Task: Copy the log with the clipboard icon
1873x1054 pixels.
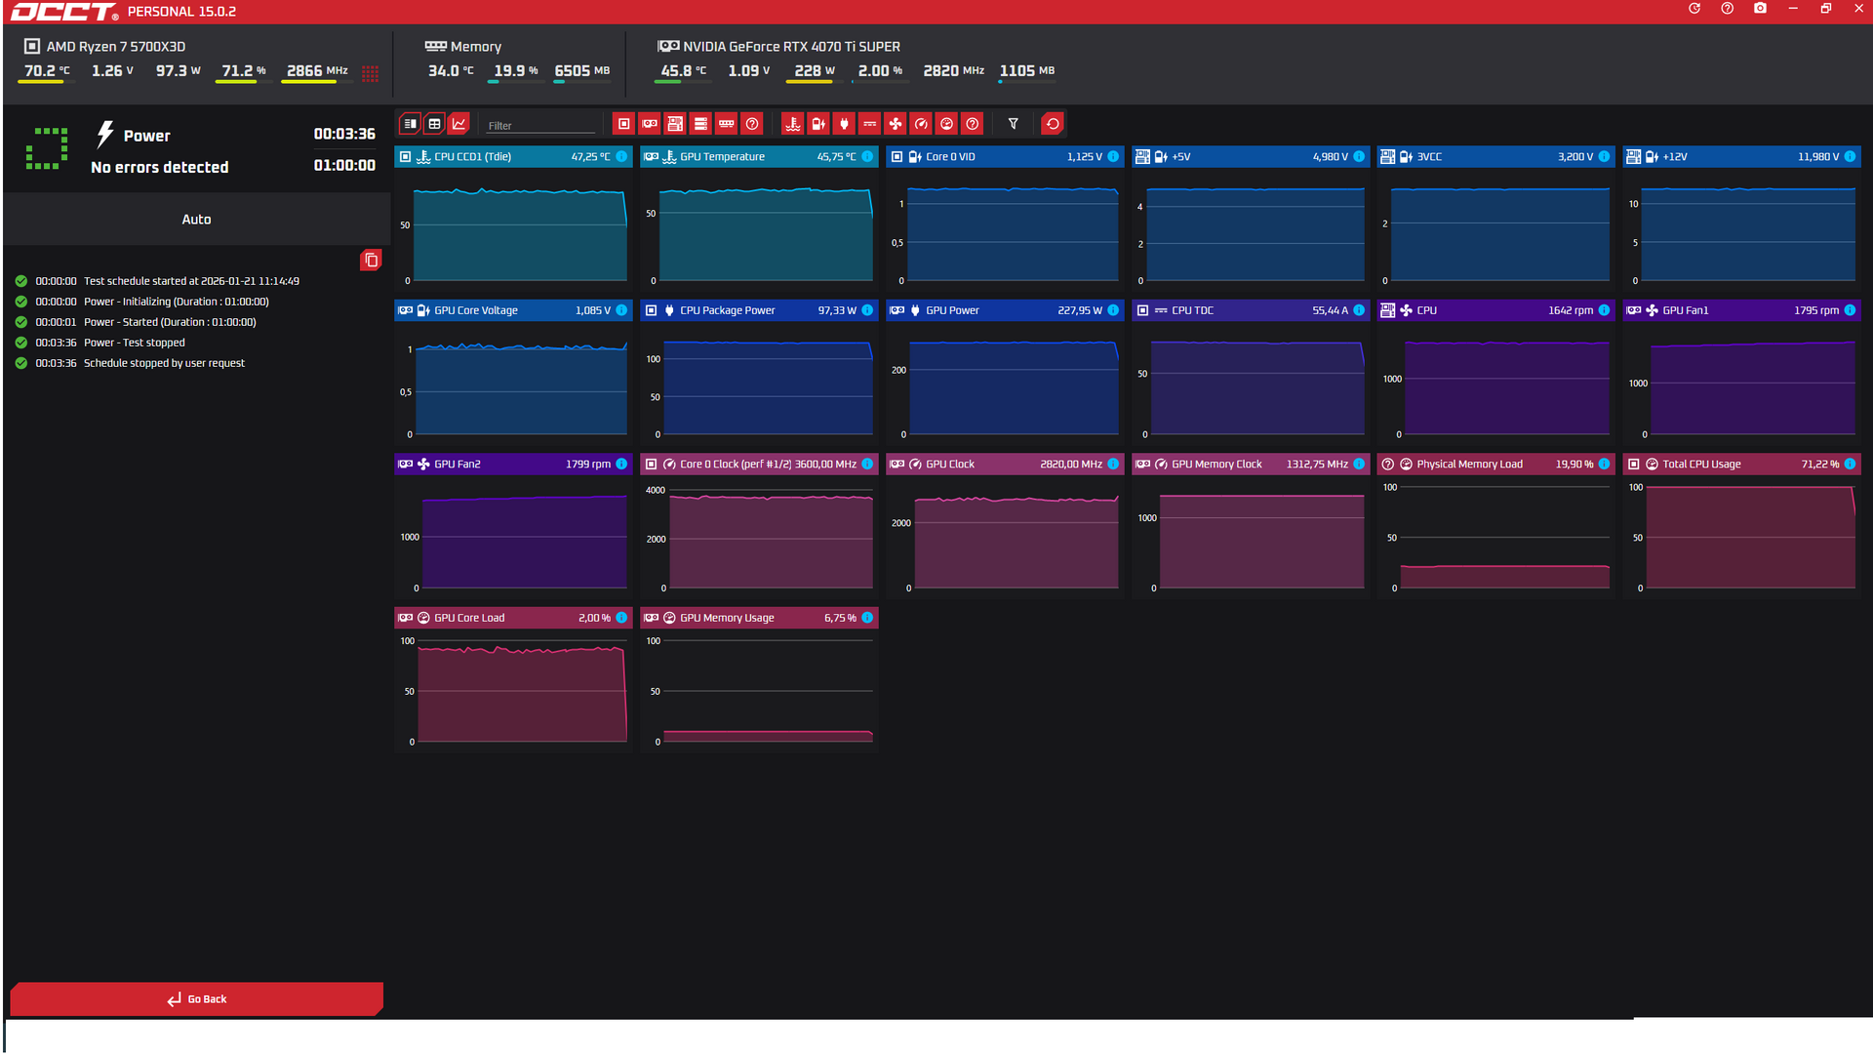Action: tap(371, 261)
